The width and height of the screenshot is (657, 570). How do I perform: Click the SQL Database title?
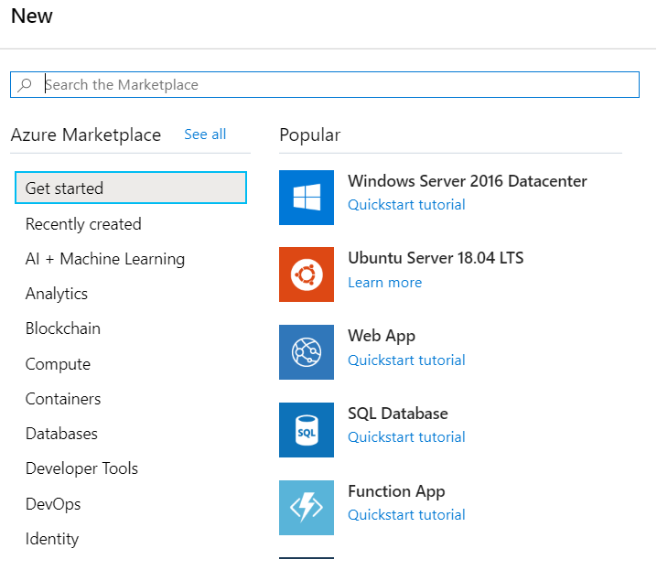click(x=398, y=414)
